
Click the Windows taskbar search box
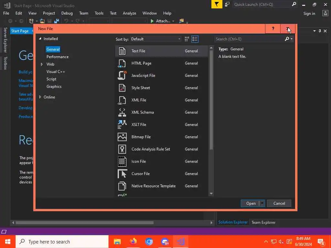coord(62,242)
